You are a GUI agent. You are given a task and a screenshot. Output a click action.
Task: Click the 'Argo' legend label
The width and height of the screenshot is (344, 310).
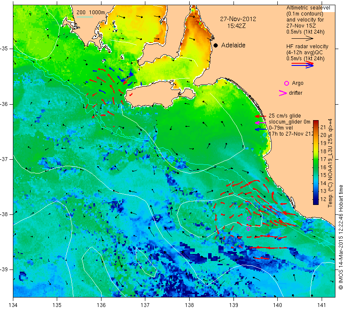[x=298, y=83]
